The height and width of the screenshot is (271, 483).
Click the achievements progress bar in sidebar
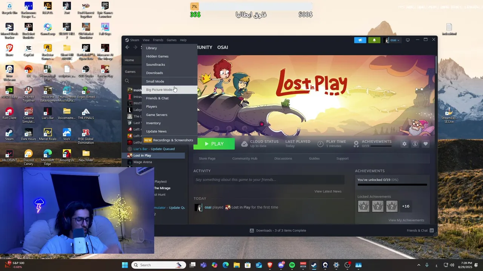(392, 185)
